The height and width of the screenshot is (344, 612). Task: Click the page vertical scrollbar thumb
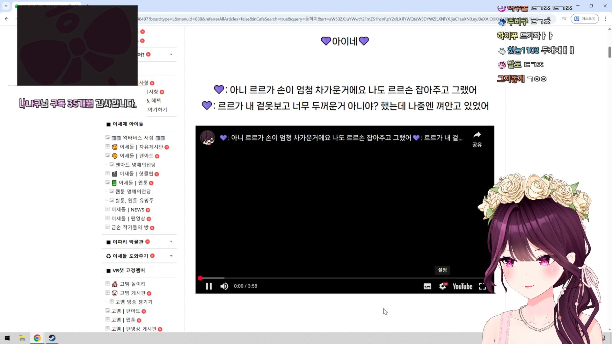[x=609, y=52]
